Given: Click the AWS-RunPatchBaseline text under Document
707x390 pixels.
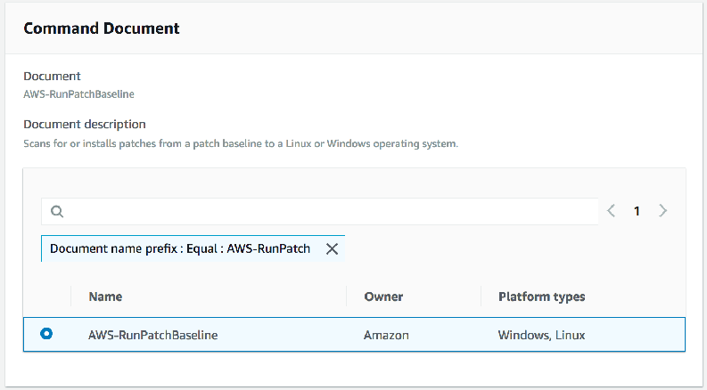Looking at the screenshot, I should (78, 93).
